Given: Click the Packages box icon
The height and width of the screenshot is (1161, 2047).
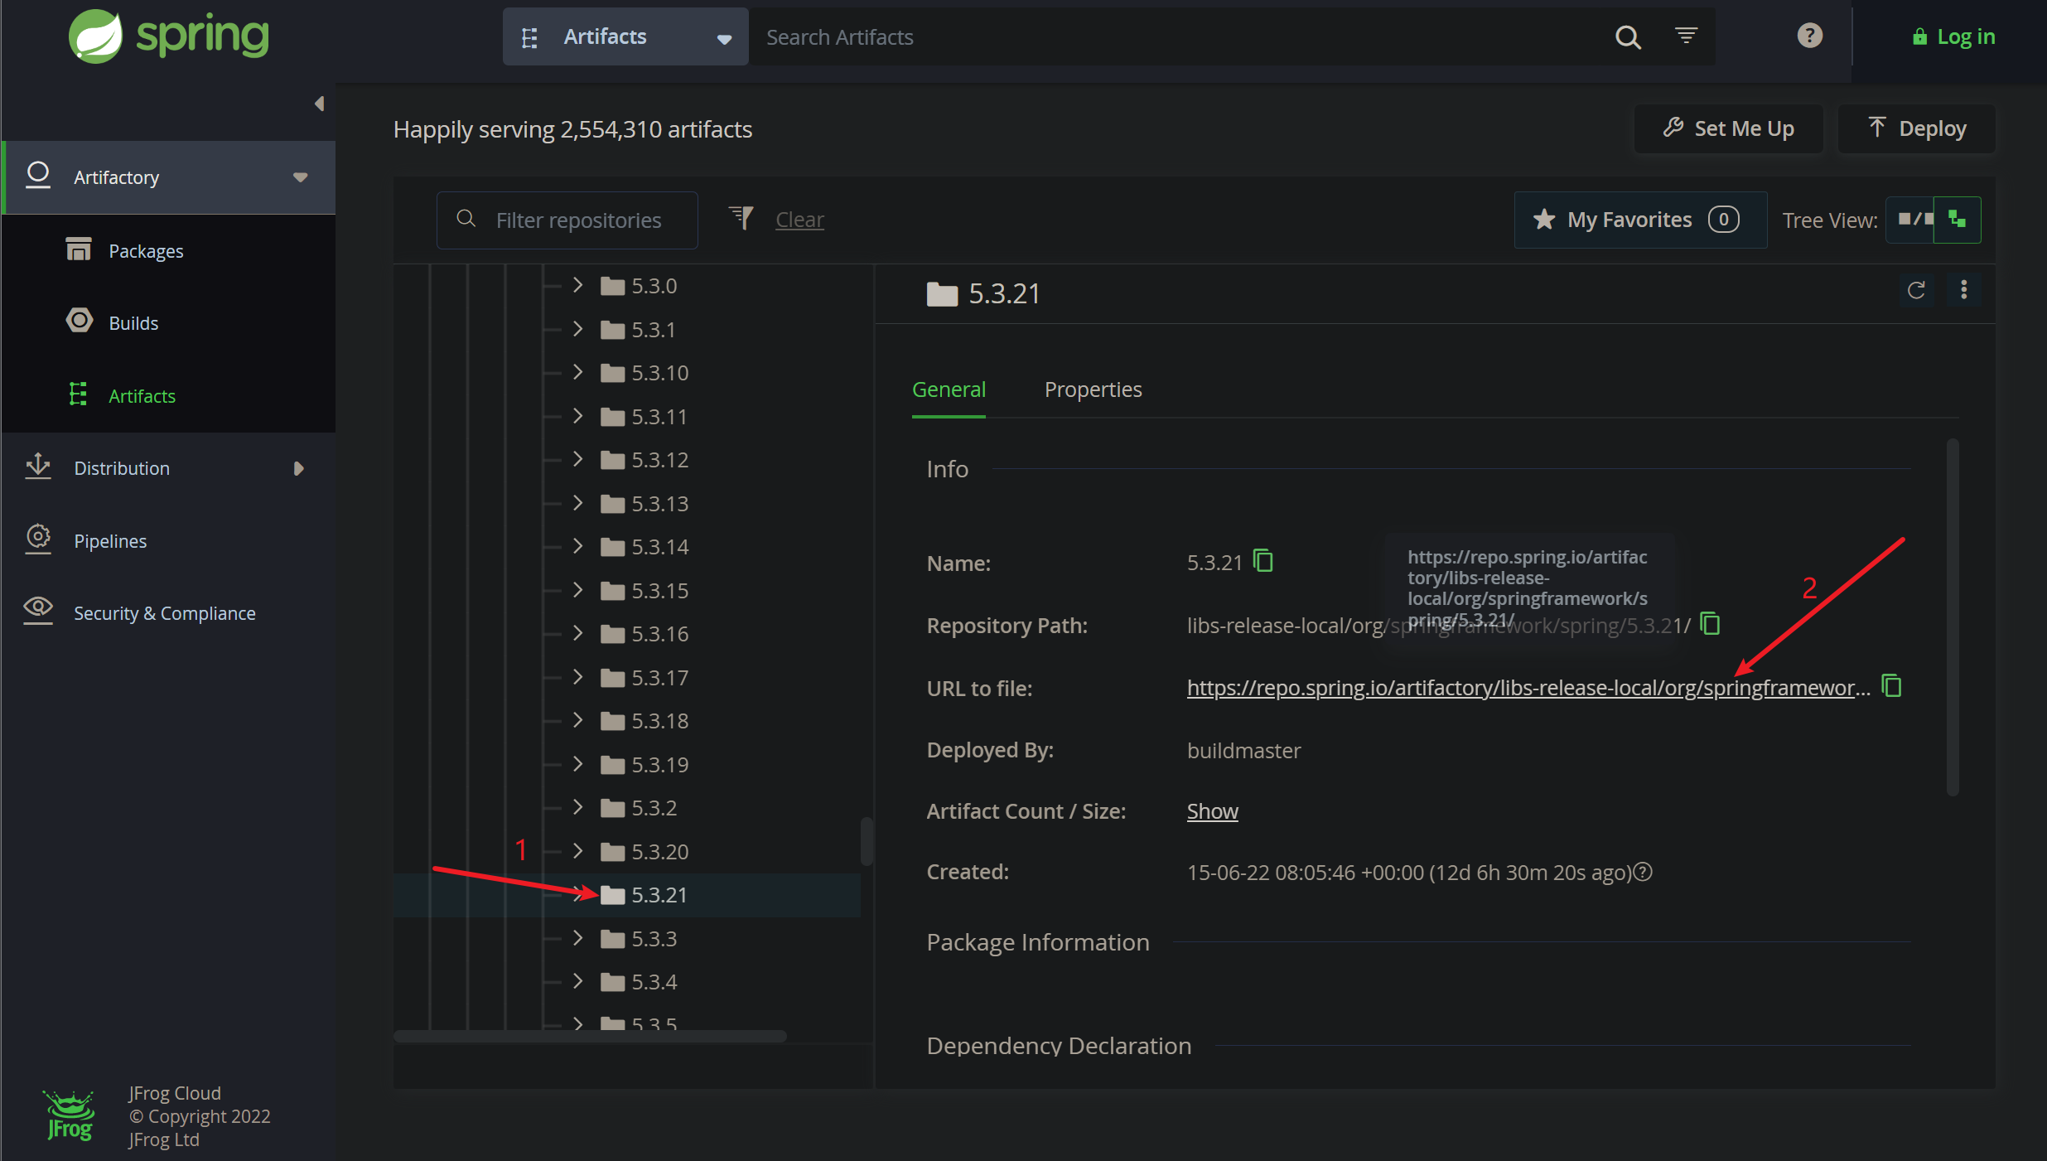Looking at the screenshot, I should pos(79,249).
